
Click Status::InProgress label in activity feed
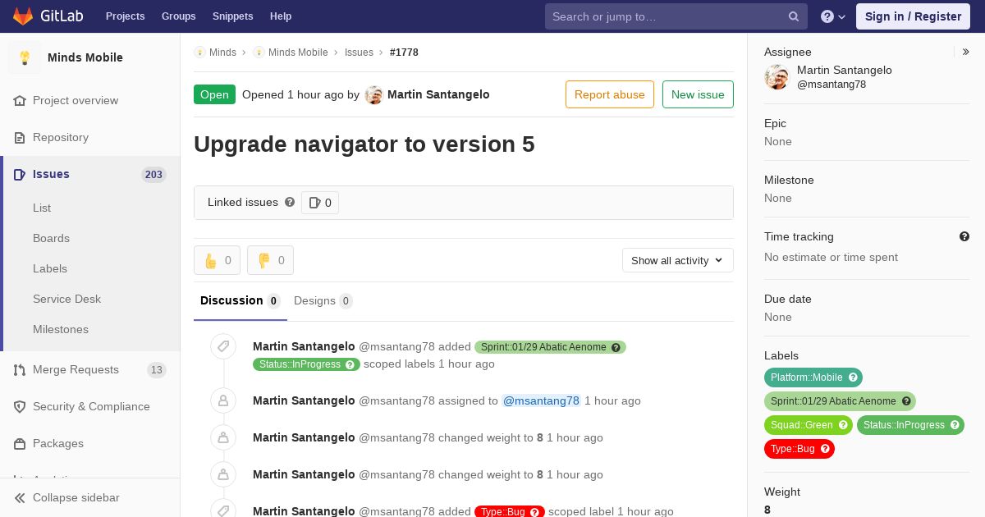click(x=306, y=364)
